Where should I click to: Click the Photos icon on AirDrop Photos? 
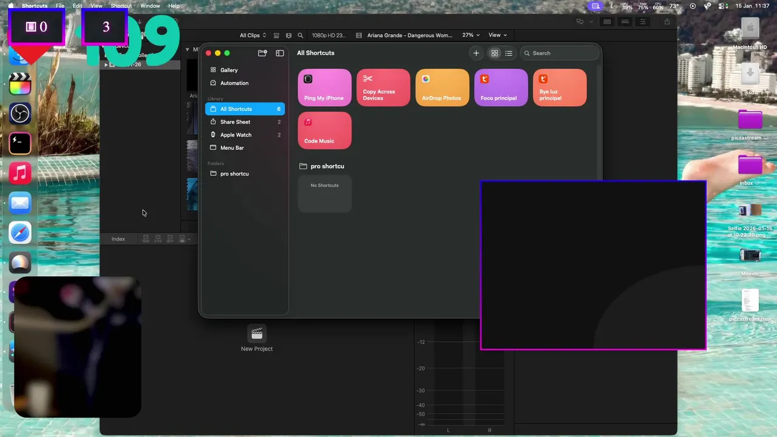tap(426, 79)
